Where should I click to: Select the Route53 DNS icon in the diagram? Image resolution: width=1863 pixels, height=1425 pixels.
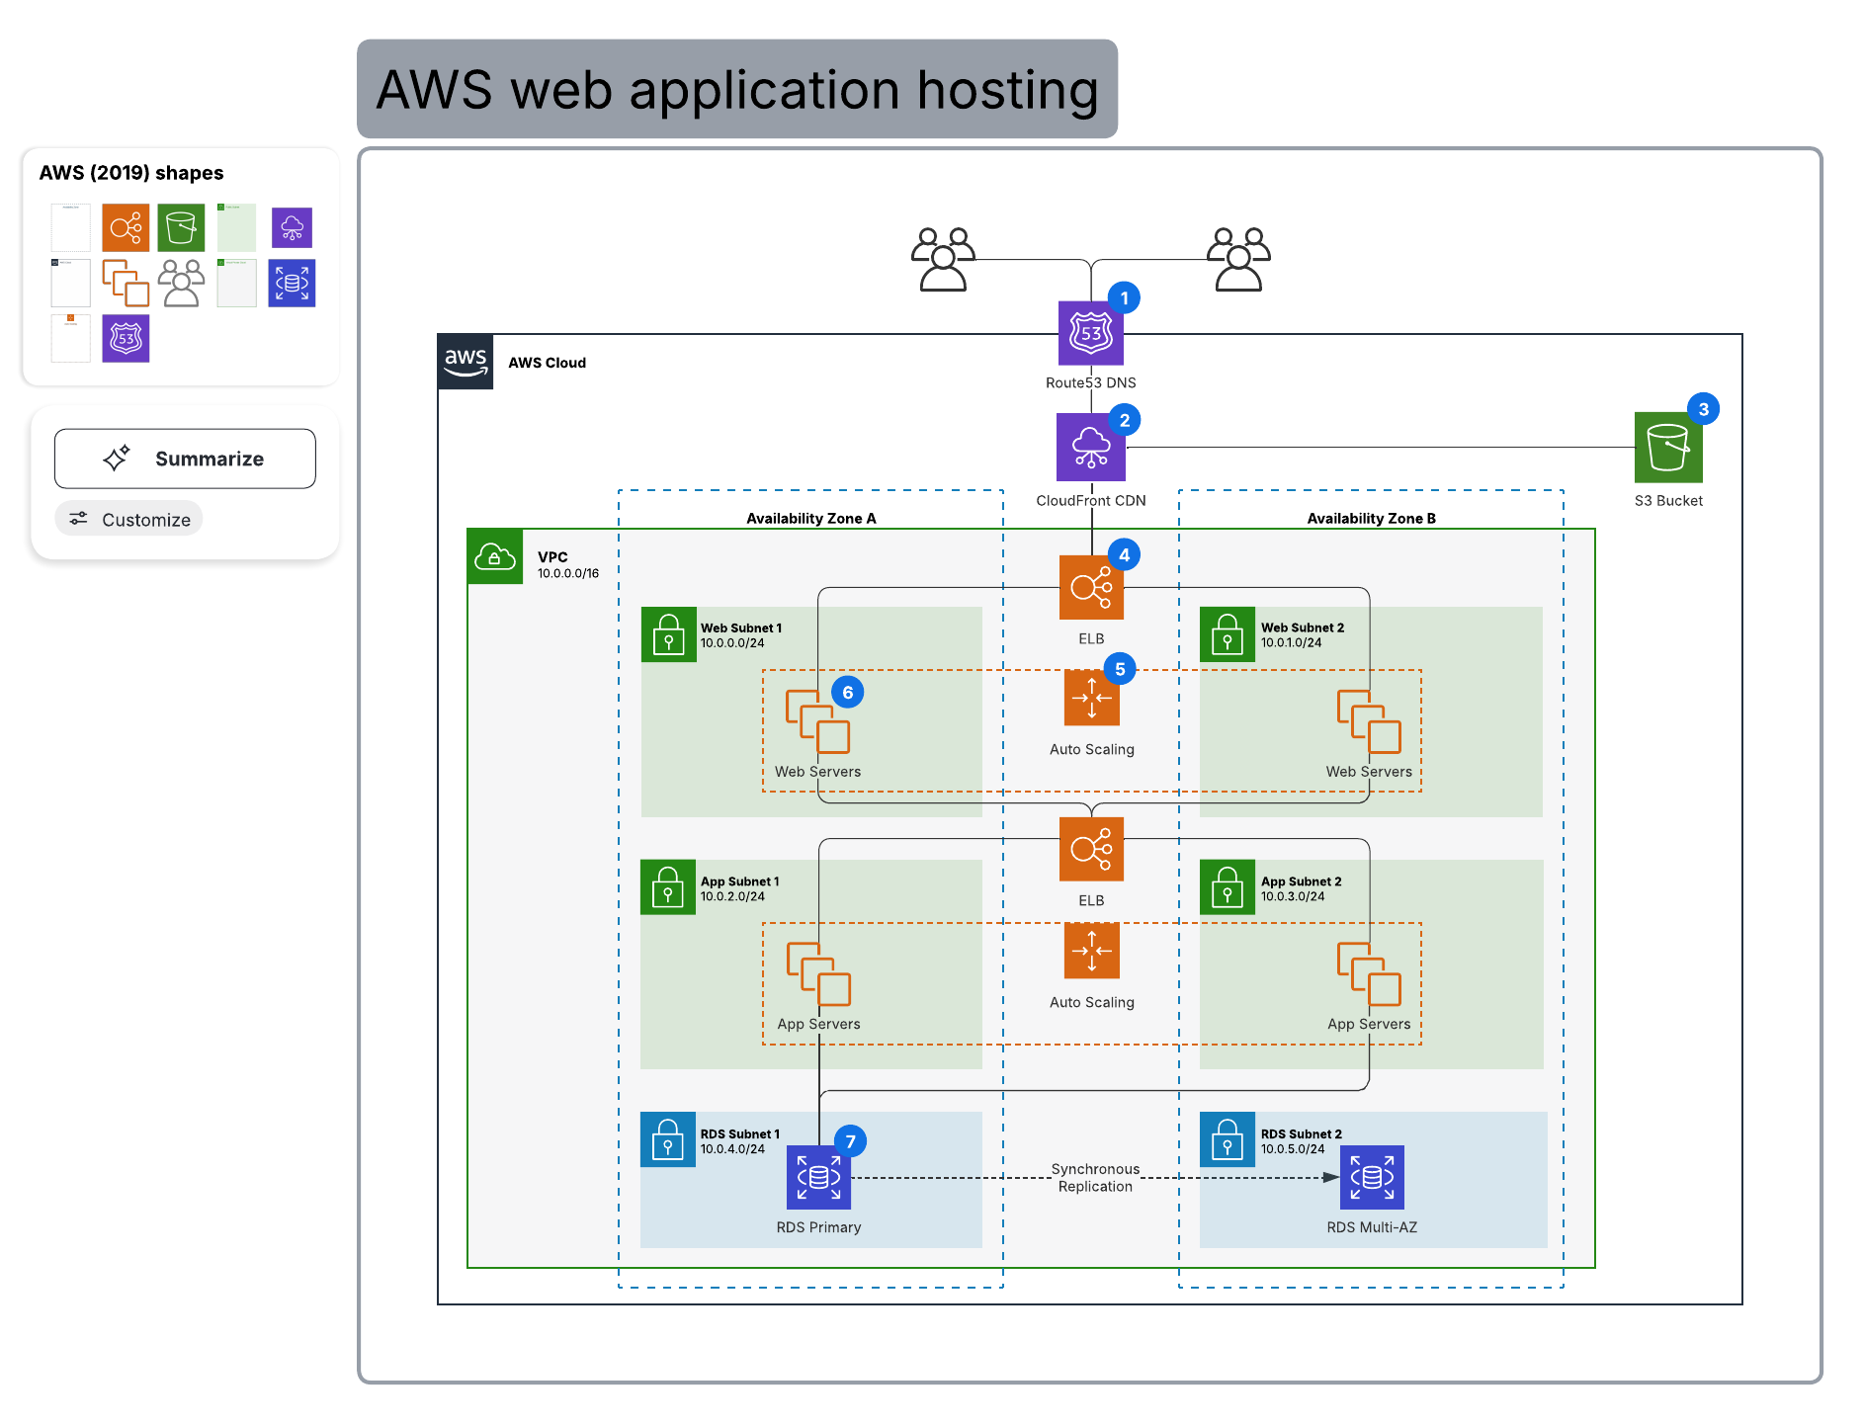tap(1090, 334)
